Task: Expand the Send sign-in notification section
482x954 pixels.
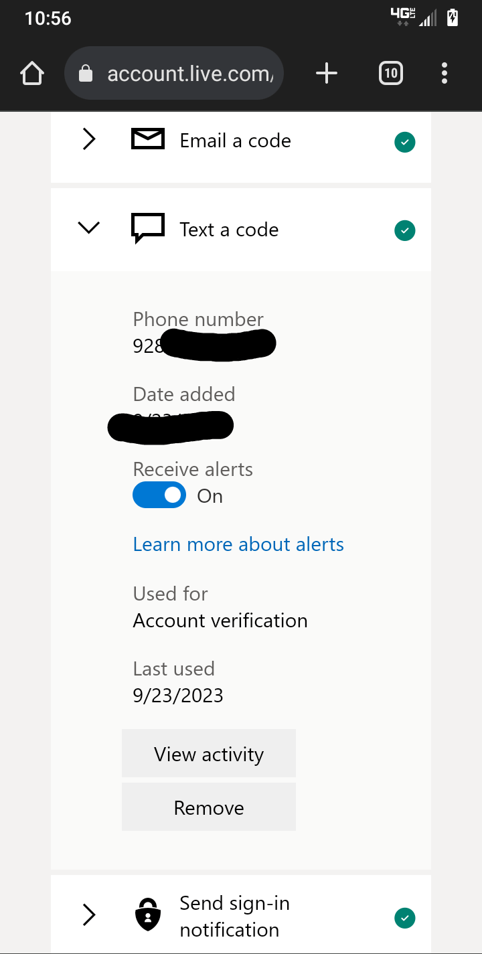Action: point(88,914)
